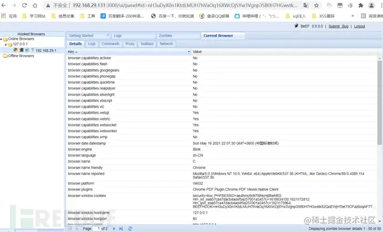Open the reading list button
The width and height of the screenshot is (383, 232).
(372, 16)
